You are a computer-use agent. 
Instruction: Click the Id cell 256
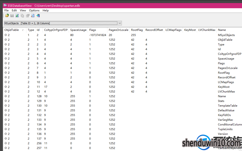pyautogui.click(x=39, y=143)
